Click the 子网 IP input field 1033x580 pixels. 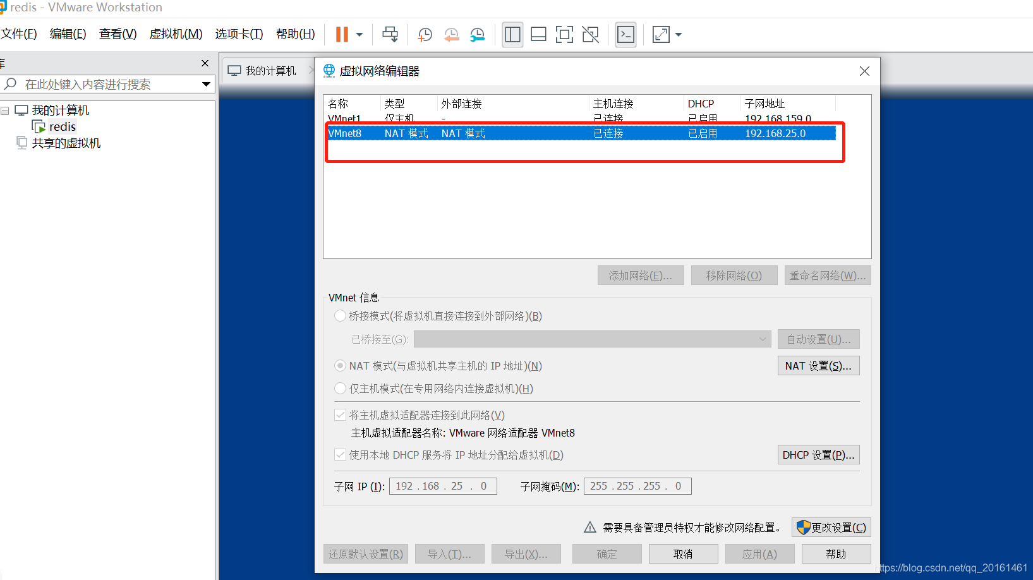click(x=443, y=486)
